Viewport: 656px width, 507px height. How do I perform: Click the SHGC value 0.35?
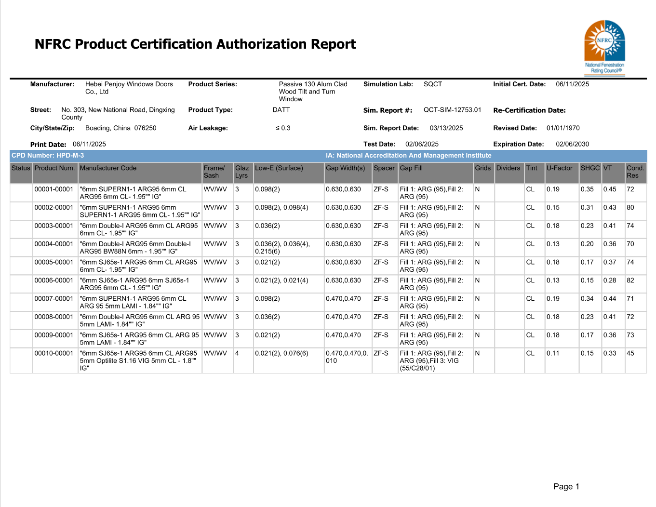(x=587, y=189)
